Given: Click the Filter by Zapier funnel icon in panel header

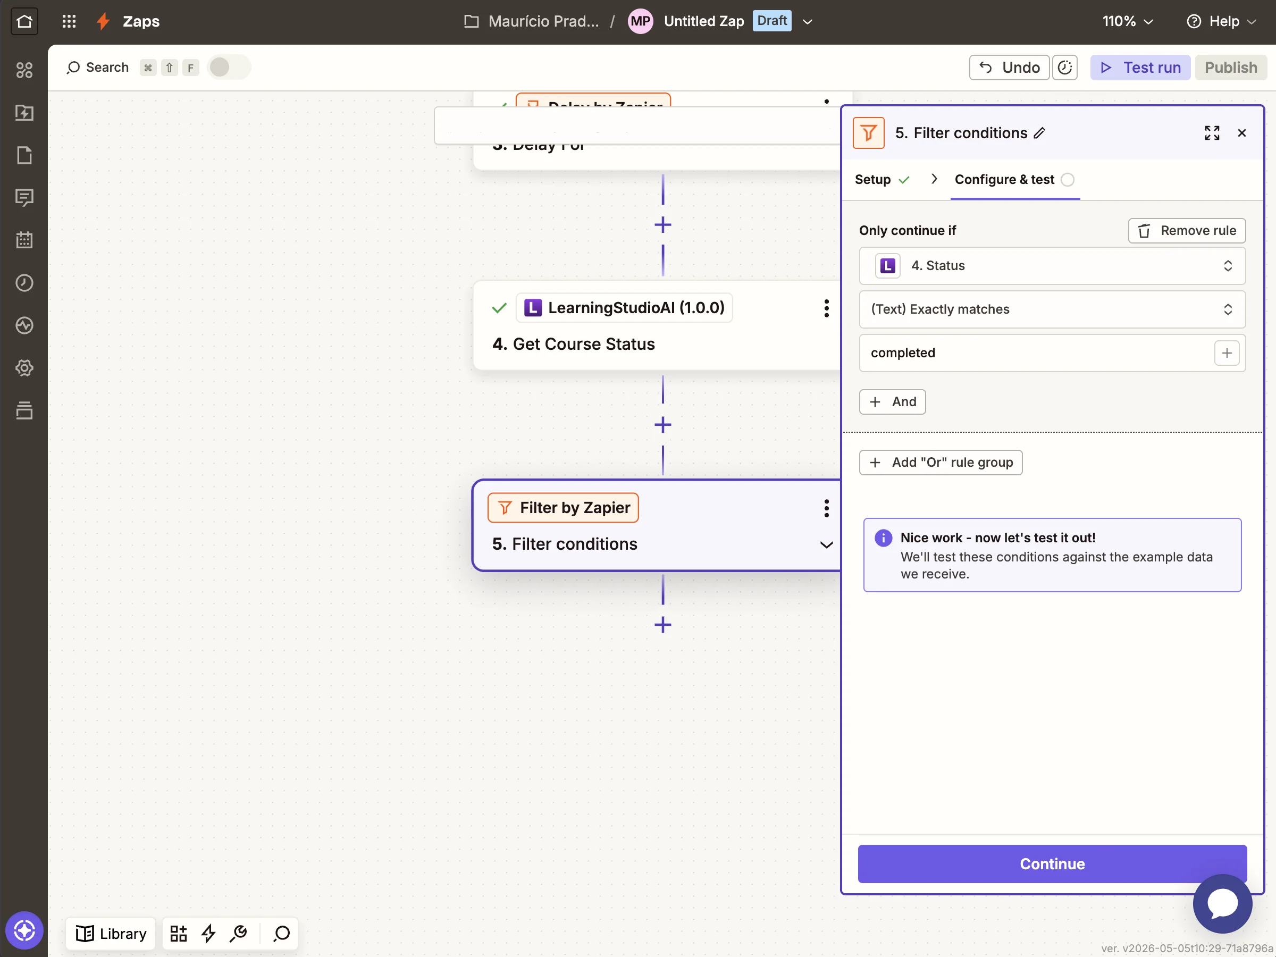Looking at the screenshot, I should (868, 133).
